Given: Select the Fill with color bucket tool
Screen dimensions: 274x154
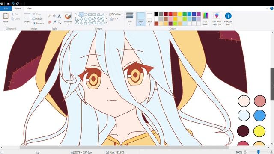Looking at the screenshot, I should [54, 16].
